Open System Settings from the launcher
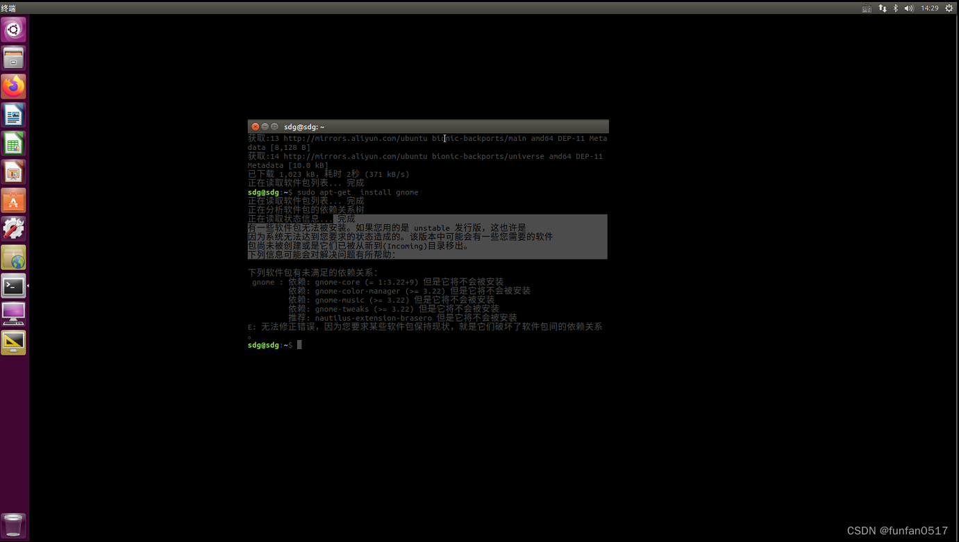The image size is (959, 542). point(14,228)
